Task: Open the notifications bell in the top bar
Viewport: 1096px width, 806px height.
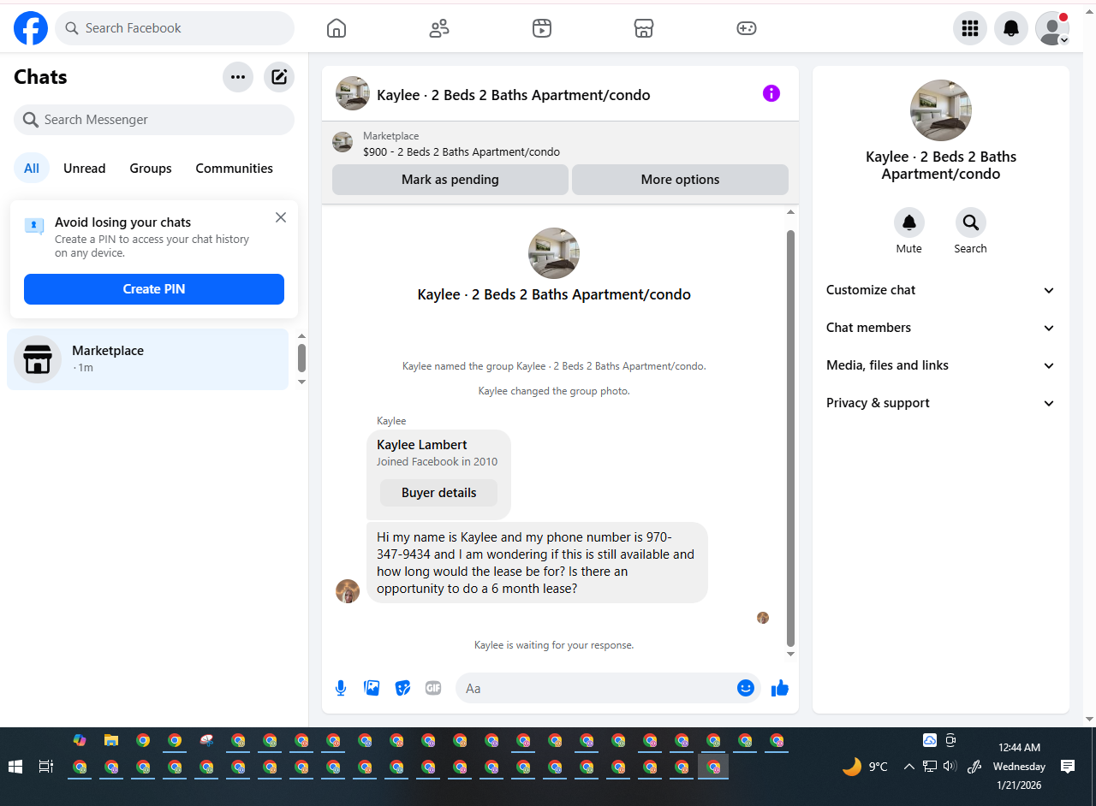Action: coord(1011,28)
